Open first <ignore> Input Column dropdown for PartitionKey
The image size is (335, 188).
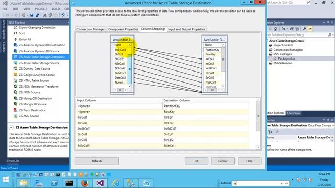[119, 106]
